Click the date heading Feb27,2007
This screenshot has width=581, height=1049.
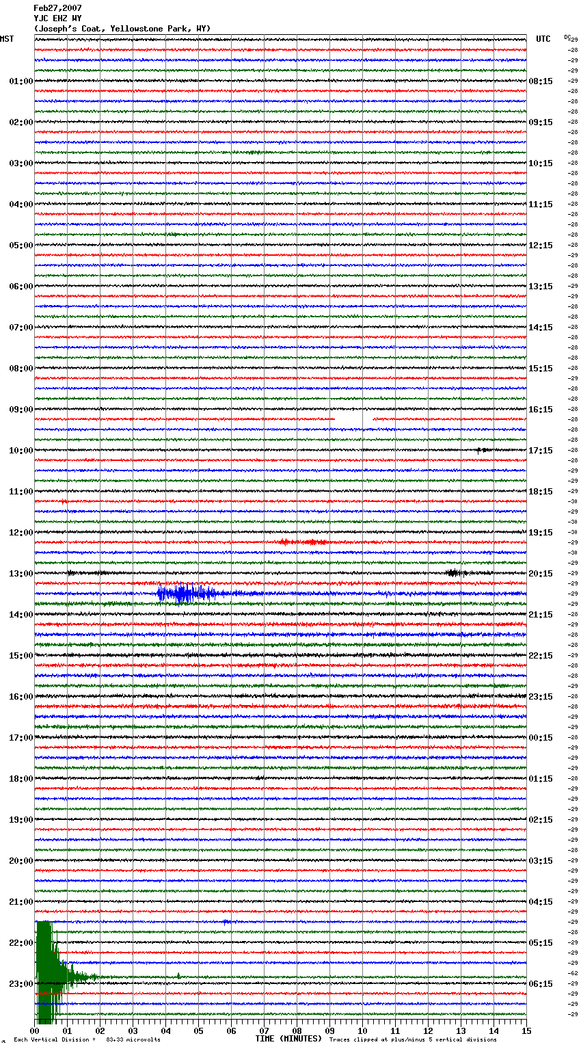pos(57,8)
